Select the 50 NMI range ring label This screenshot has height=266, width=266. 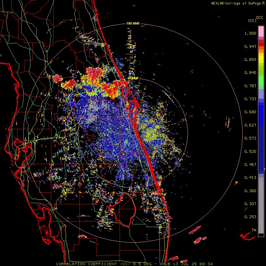coord(133,78)
